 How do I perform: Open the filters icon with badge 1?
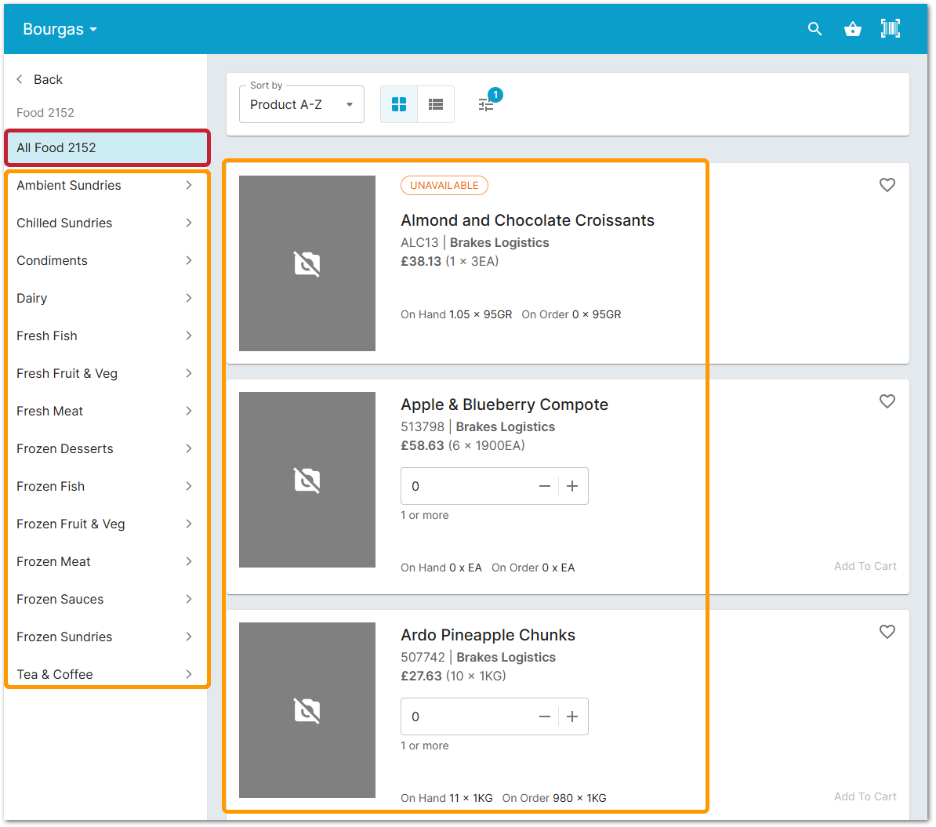[487, 103]
